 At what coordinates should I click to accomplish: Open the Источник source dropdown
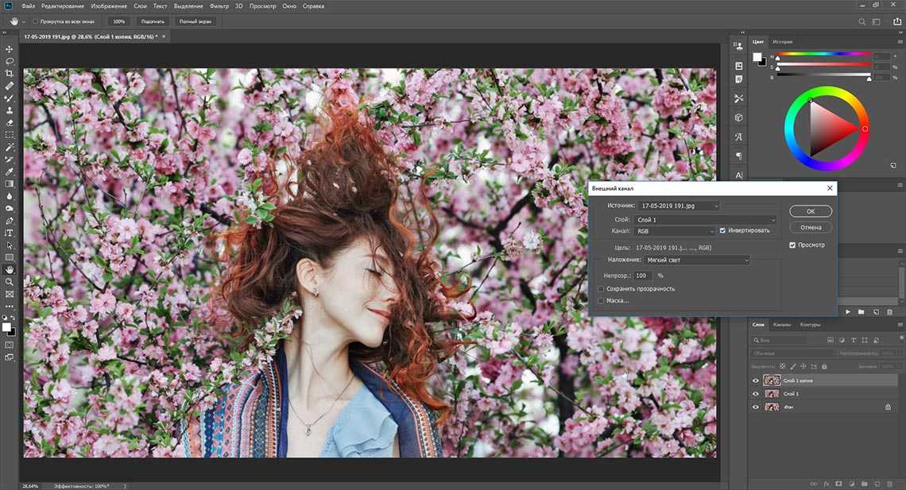[678, 206]
